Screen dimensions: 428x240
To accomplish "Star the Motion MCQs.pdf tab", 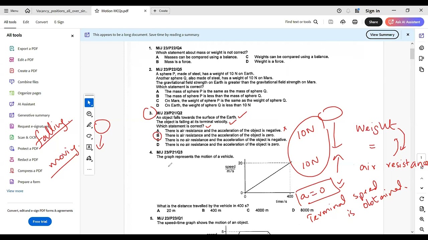I will 97,11.
